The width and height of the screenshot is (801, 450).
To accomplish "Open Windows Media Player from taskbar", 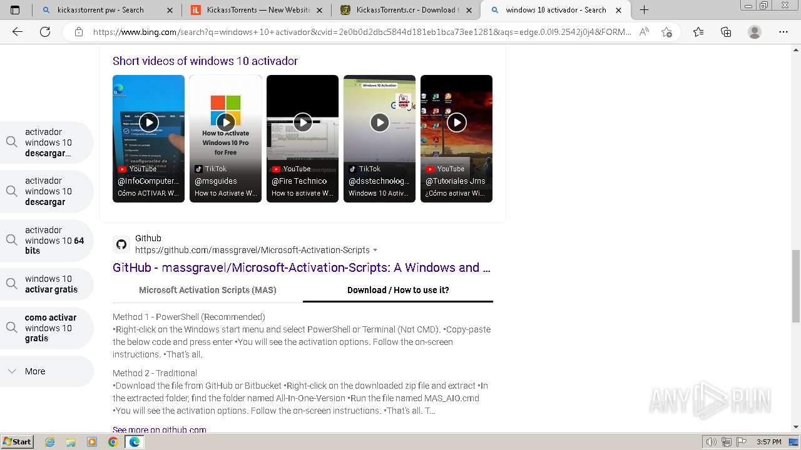I will [92, 442].
